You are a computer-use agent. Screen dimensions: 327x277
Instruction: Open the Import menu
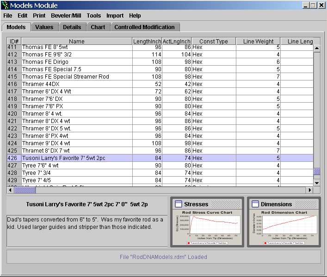(115, 15)
